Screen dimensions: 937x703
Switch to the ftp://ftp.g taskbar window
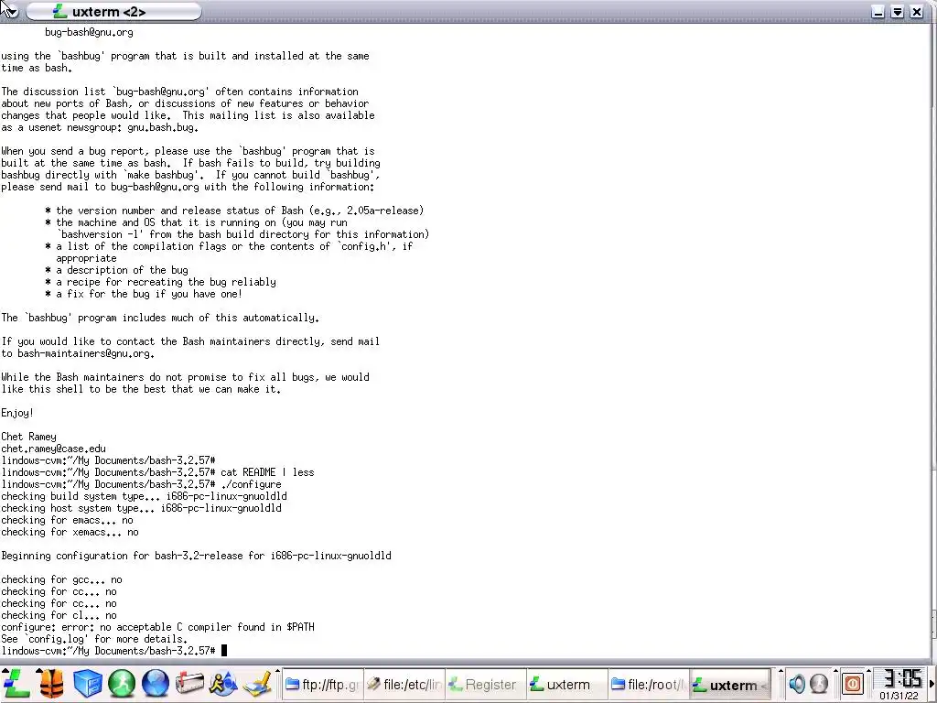coord(323,685)
